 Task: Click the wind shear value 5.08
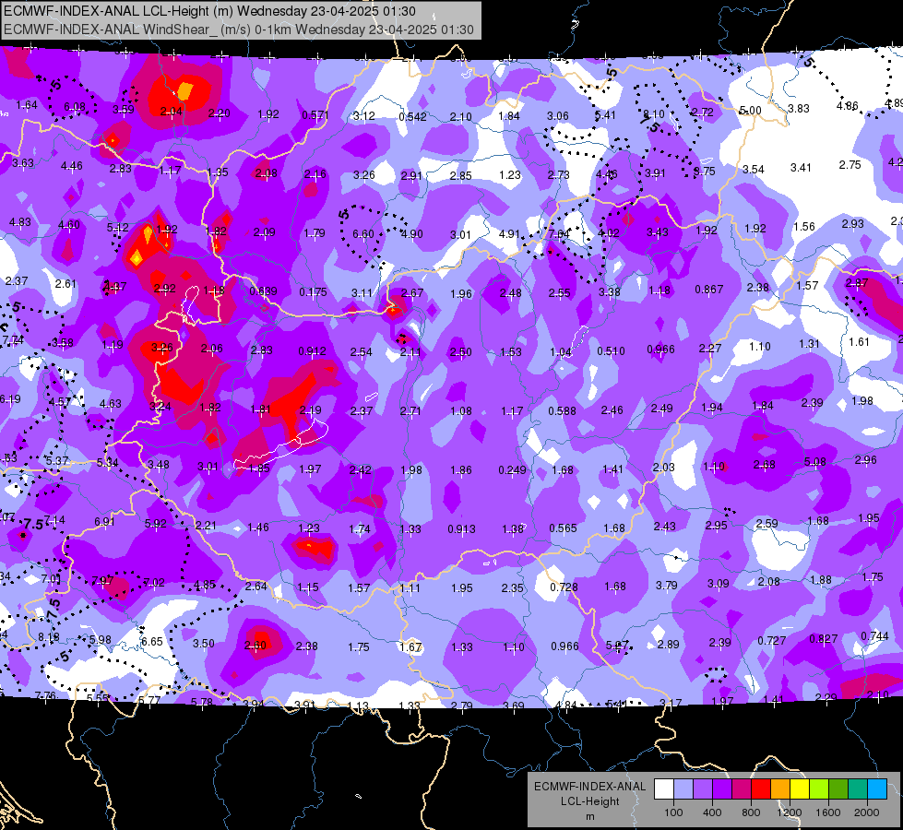(x=814, y=462)
